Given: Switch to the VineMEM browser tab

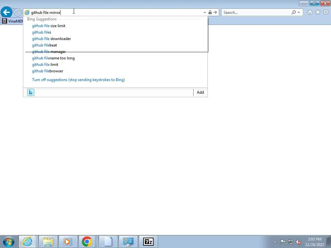Looking at the screenshot, I should coord(12,21).
